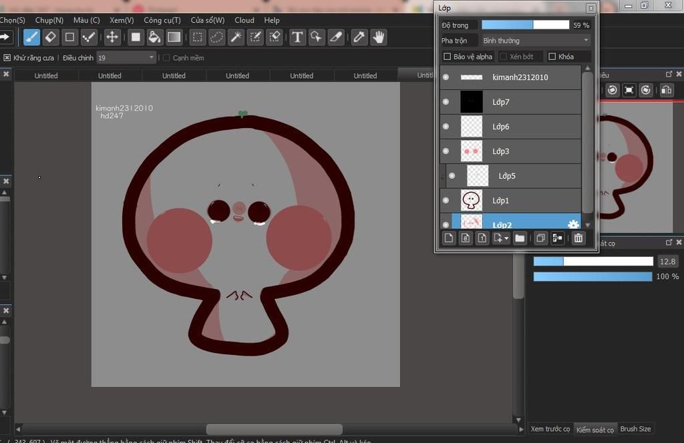Toggle the Khử răng cưa anti-aliasing checkbox

[x=7, y=57]
